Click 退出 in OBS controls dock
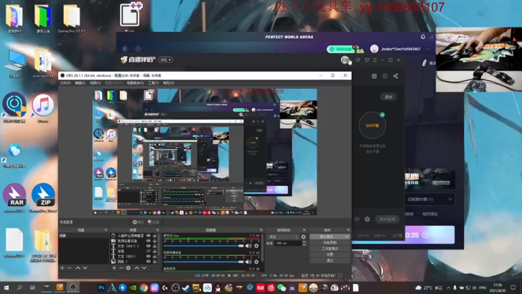The height and width of the screenshot is (294, 522). [330, 260]
